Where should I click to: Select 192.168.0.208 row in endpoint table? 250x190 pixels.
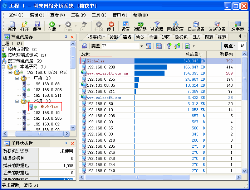pyautogui.click(x=160, y=67)
